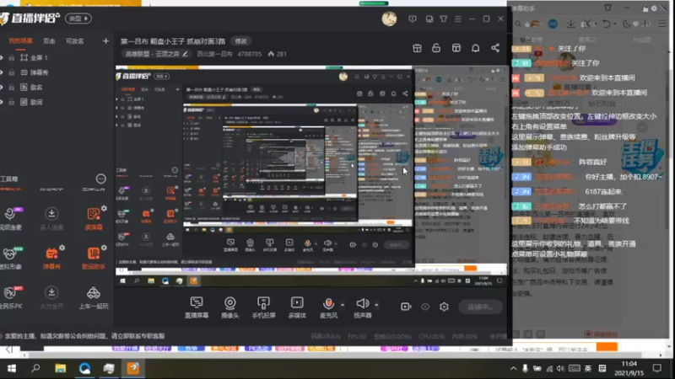
Task: Open the 多媒体 multimedia source
Action: [297, 307]
